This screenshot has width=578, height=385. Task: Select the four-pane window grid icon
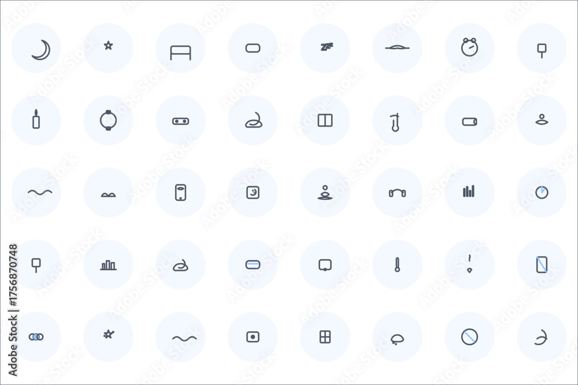(325, 337)
